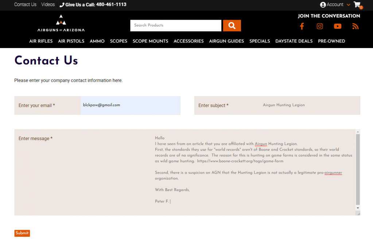
Task: Open the Facebook social icon
Action: (x=302, y=26)
